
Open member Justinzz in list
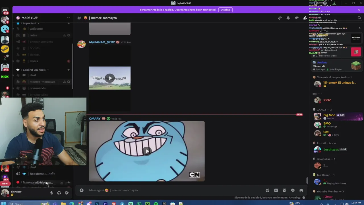337,149
